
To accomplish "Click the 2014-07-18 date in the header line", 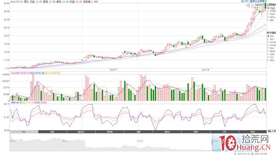I will 16,2.
